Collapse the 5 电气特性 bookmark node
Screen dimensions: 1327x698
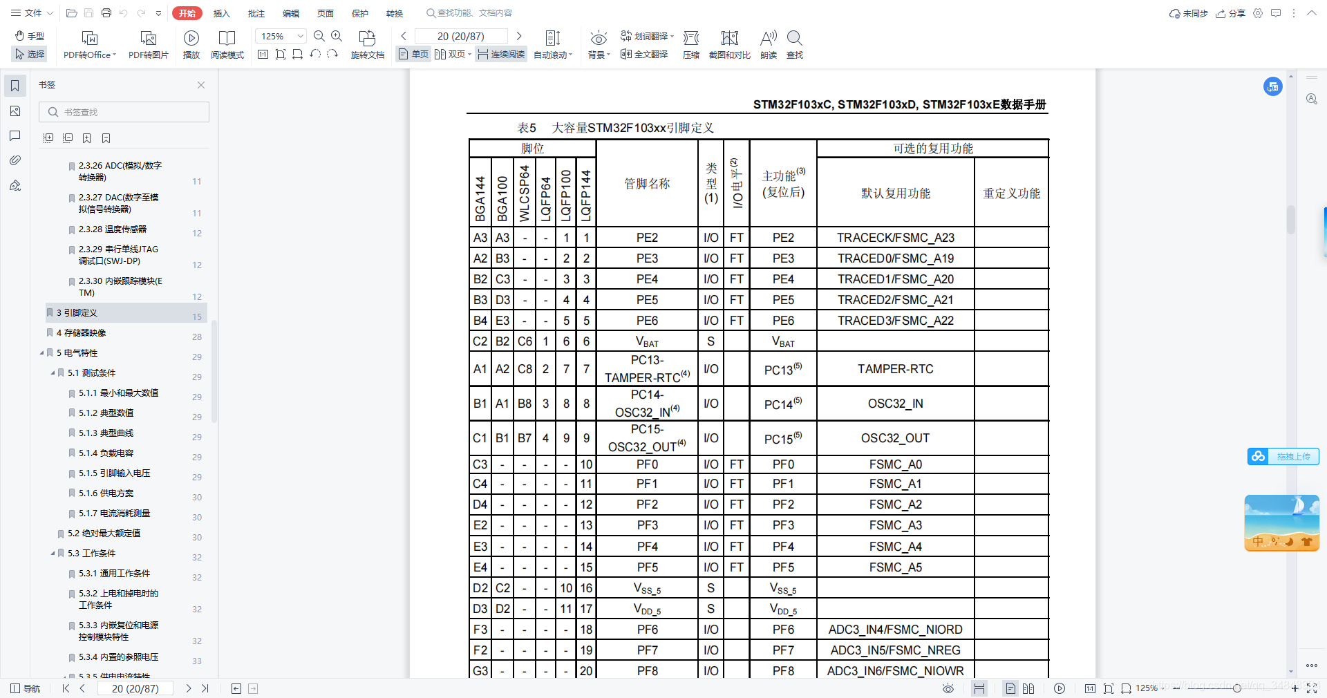[41, 353]
